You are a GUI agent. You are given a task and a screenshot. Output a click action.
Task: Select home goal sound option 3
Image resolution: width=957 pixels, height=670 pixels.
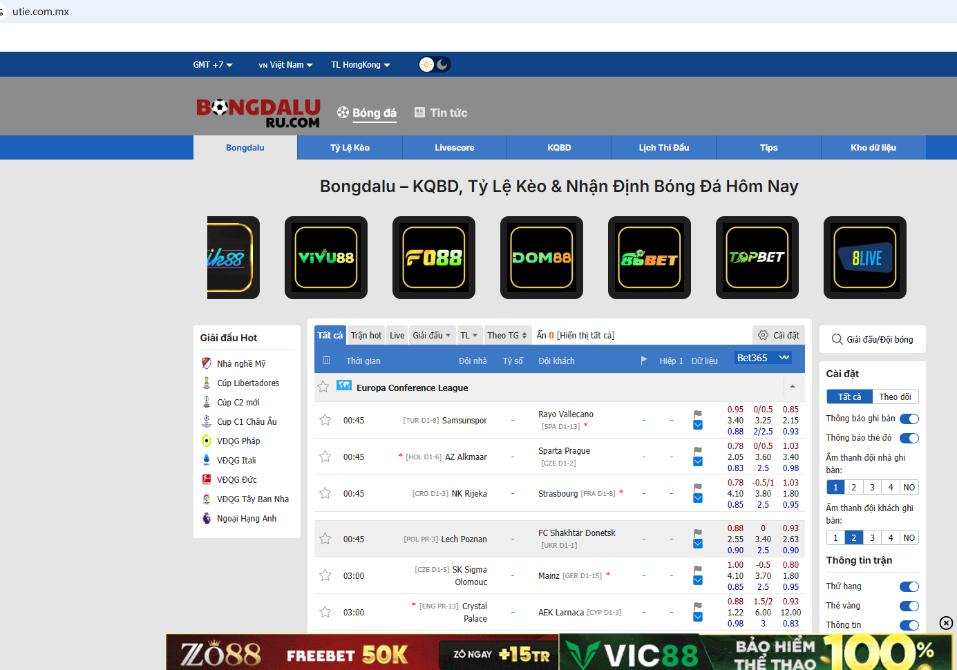[872, 487]
